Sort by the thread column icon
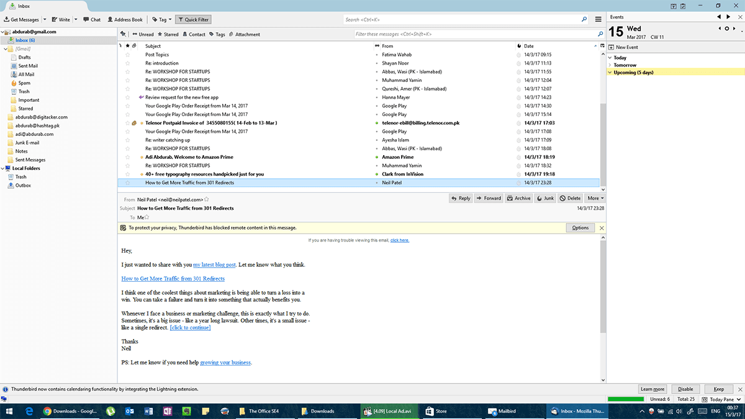Image resolution: width=745 pixels, height=419 pixels. (121, 46)
